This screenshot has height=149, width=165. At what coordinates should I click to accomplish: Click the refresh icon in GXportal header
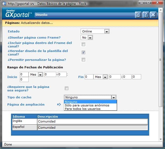pyautogui.click(x=138, y=15)
